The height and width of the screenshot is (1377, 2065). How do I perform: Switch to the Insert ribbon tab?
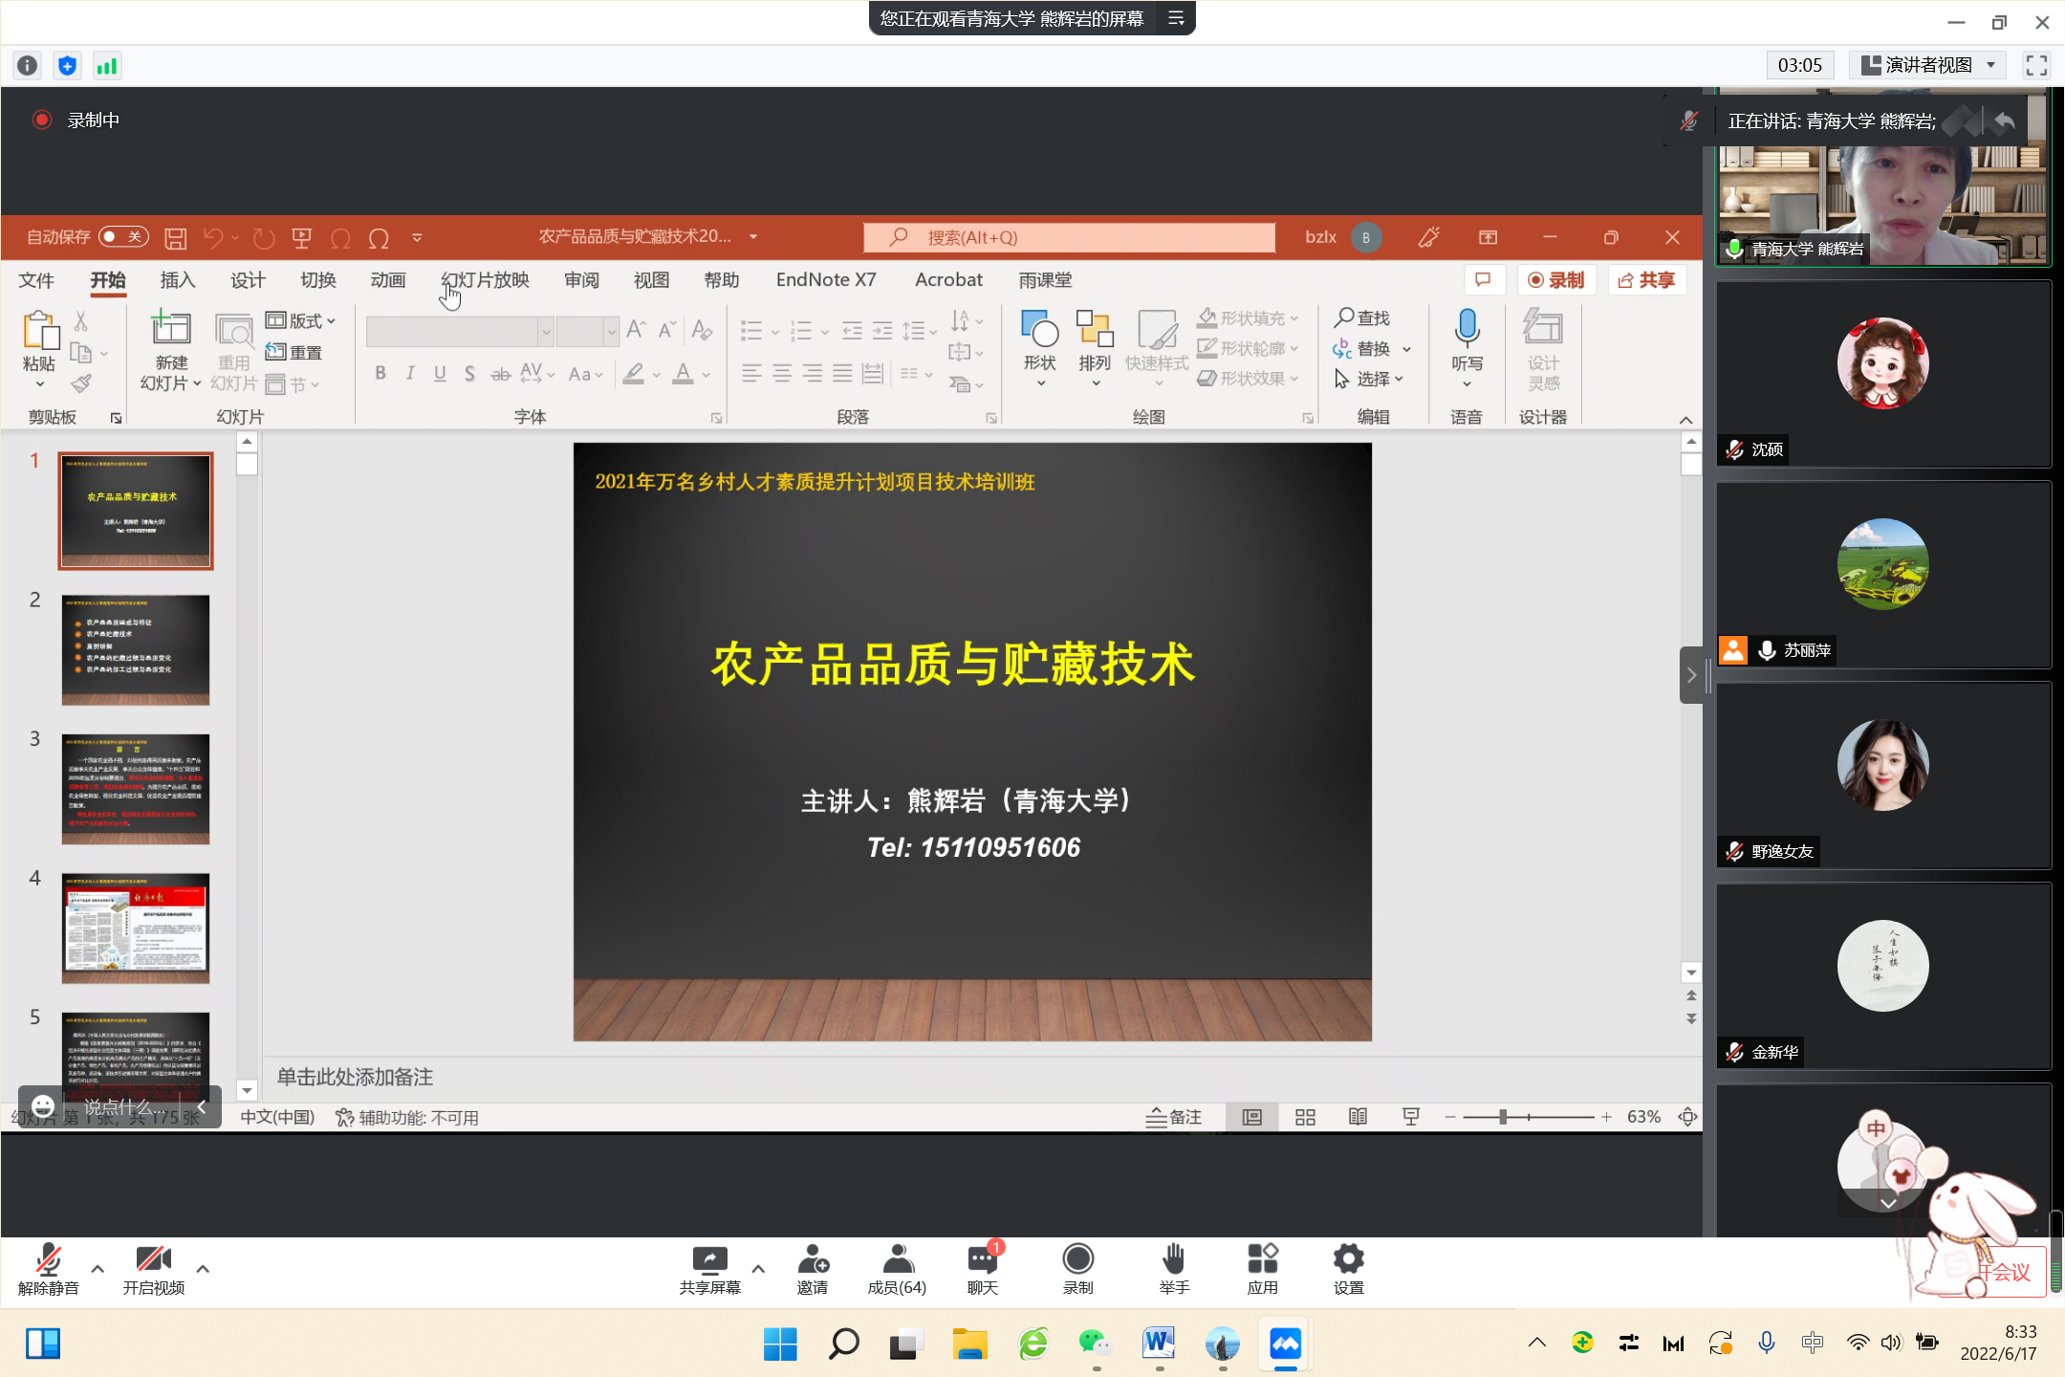pyautogui.click(x=178, y=279)
